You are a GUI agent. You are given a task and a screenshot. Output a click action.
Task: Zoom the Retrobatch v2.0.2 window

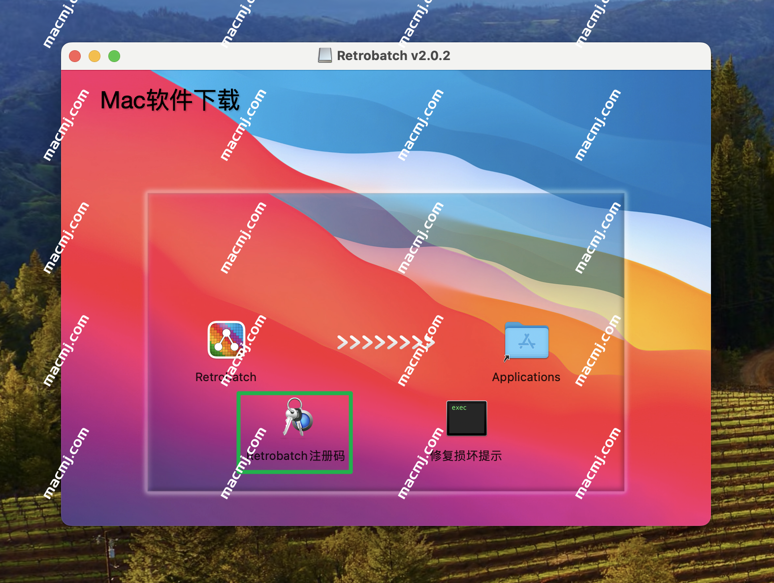(x=114, y=56)
